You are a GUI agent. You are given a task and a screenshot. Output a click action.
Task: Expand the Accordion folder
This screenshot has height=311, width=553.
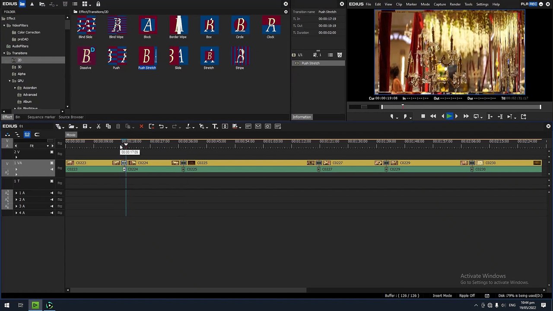[x=15, y=88]
